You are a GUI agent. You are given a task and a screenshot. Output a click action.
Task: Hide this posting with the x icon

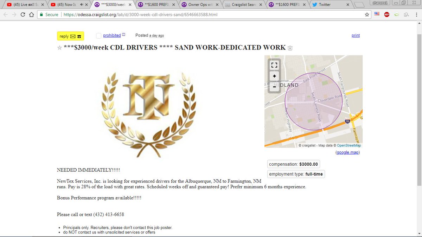point(290,48)
